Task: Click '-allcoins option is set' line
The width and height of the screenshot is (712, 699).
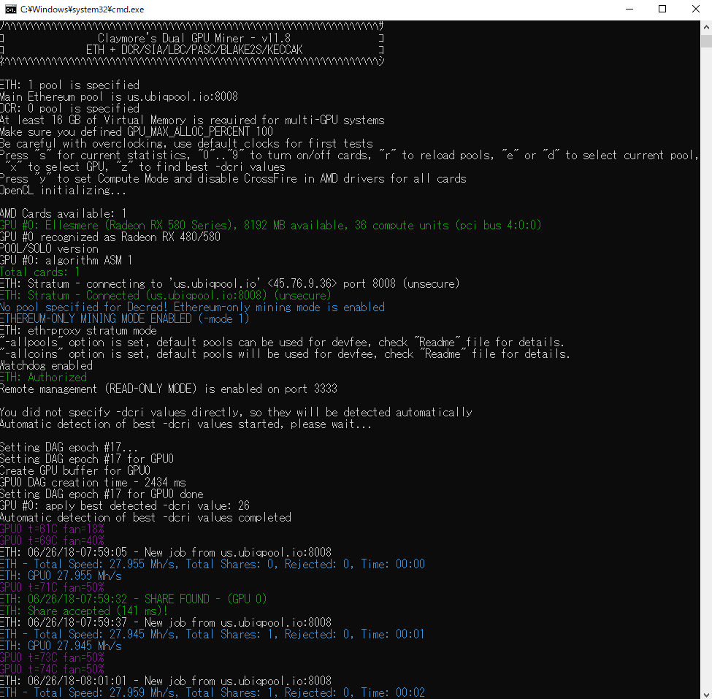Action: 285,354
